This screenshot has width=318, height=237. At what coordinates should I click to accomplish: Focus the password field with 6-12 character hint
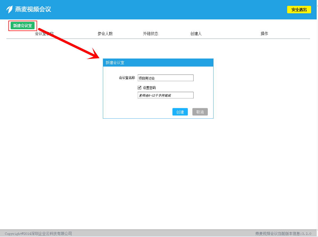pyautogui.click(x=165, y=95)
